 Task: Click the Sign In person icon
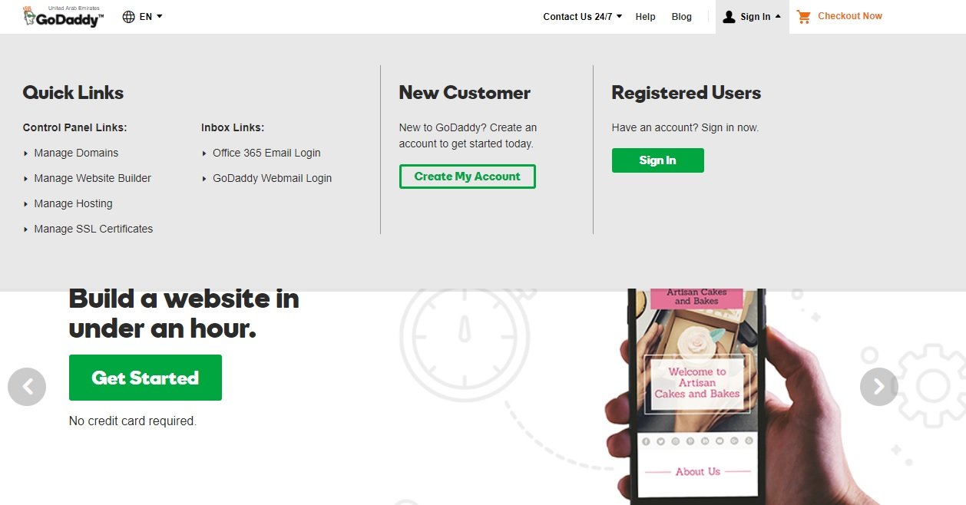tap(728, 16)
